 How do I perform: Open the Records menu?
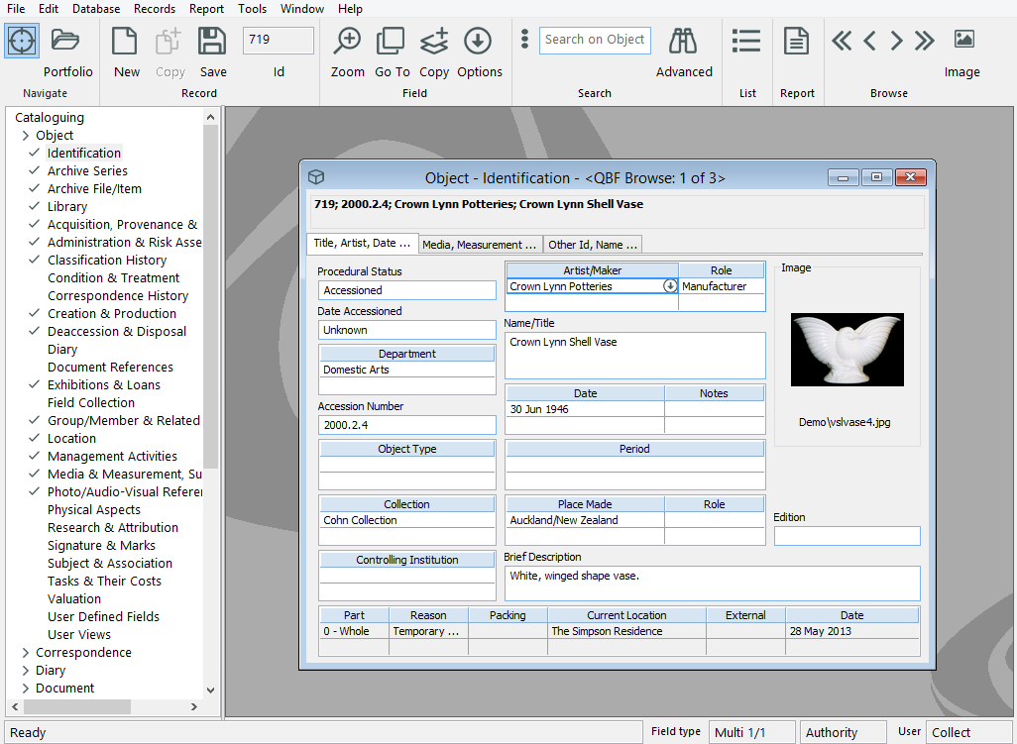[155, 9]
